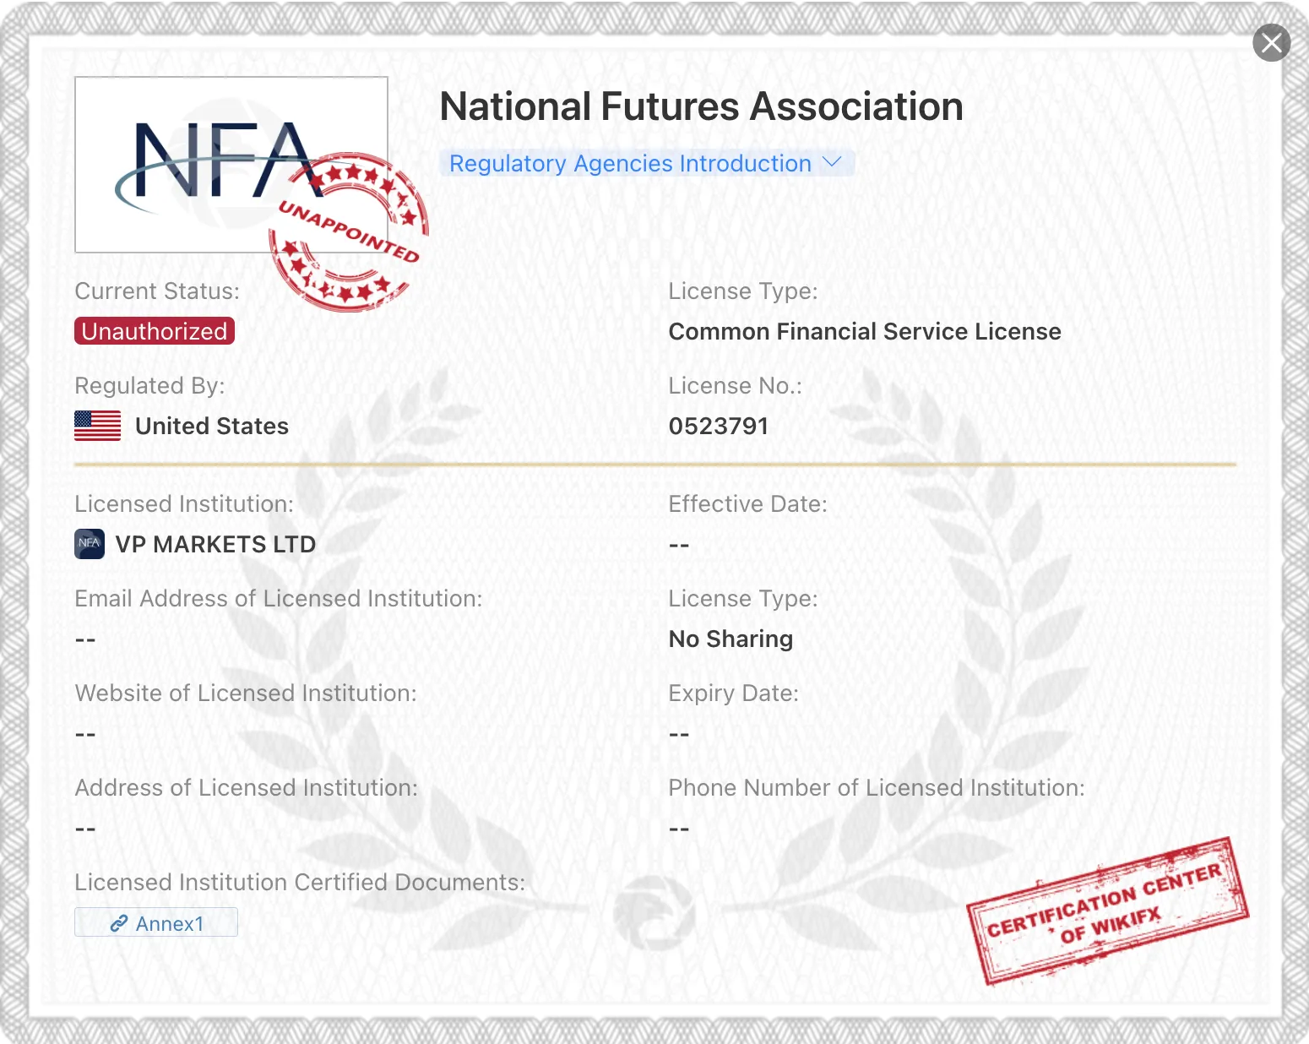Click the Current Status label
The image size is (1309, 1044).
157,291
